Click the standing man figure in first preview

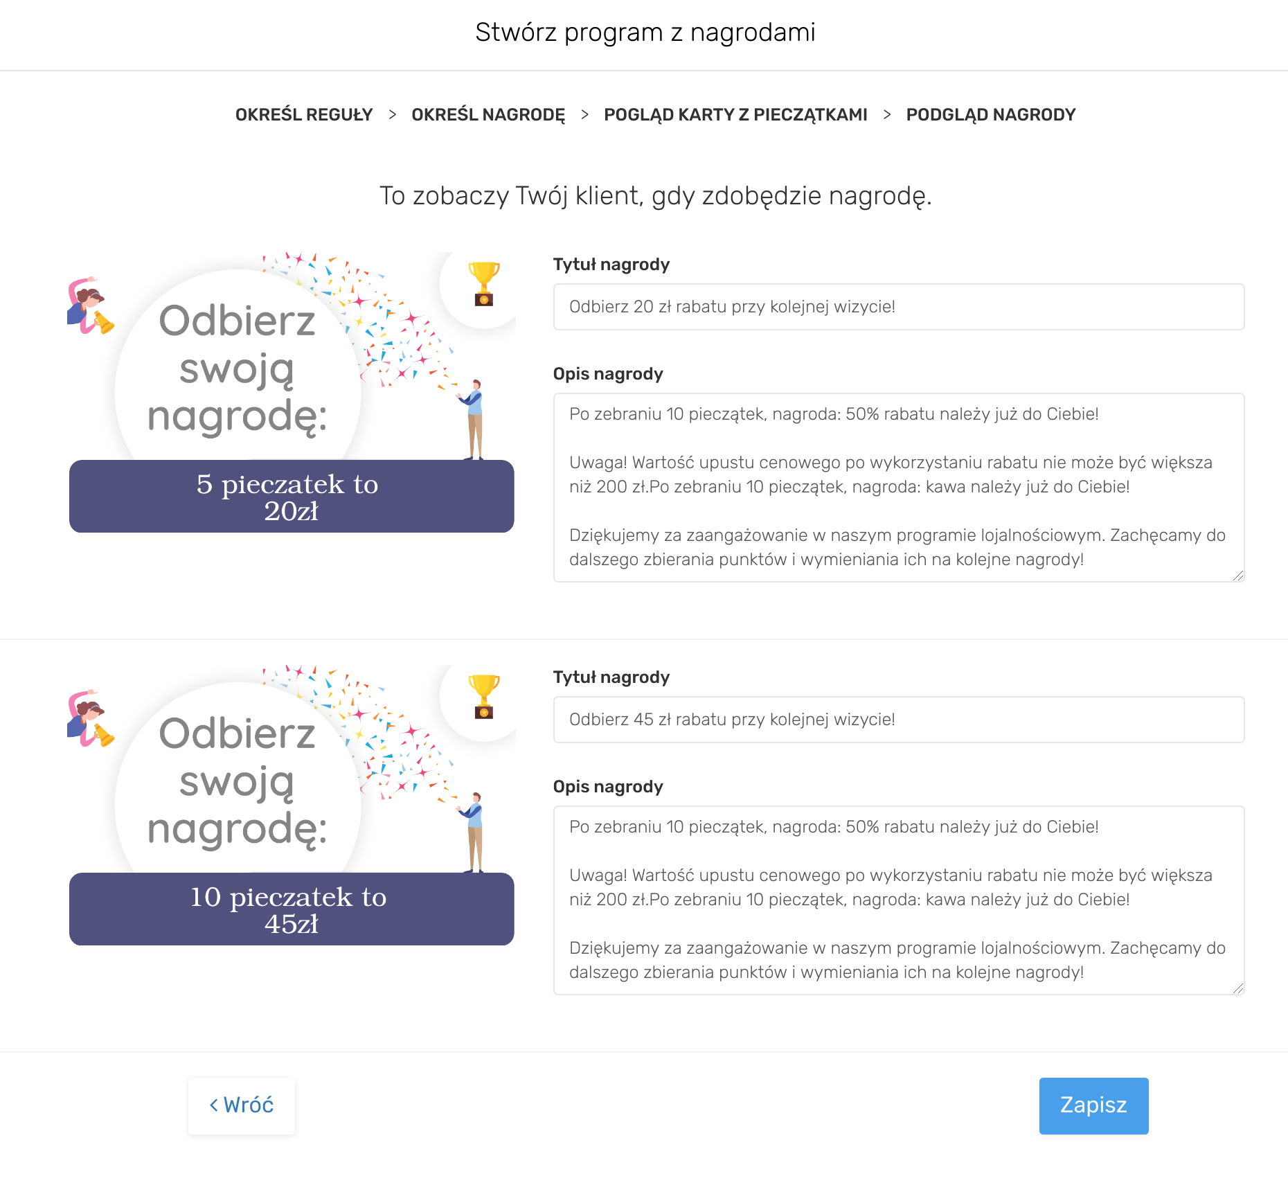click(474, 418)
